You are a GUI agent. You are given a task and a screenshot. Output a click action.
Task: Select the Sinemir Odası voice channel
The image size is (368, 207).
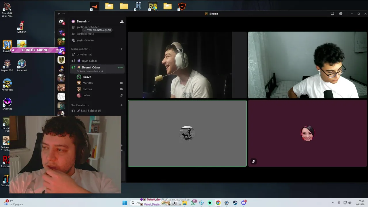pos(97,69)
